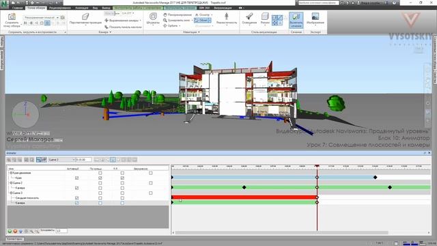
Task: Select middle keyframe diamond on Сцена 2 Камера
Action: 244,187
